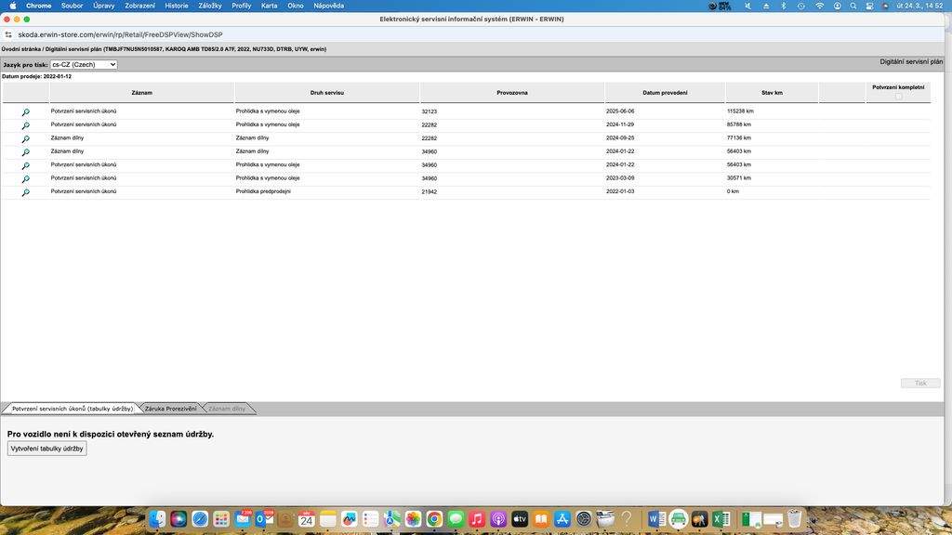Open the 'Záložky' menu in menu bar
Screen dimensions: 952x535
point(210,6)
